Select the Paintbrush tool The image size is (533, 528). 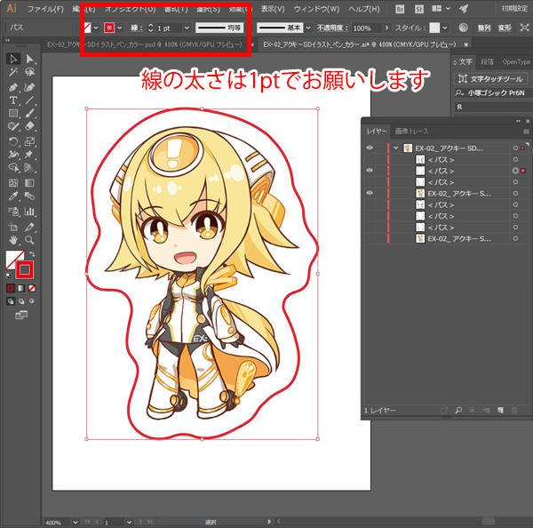pos(29,113)
